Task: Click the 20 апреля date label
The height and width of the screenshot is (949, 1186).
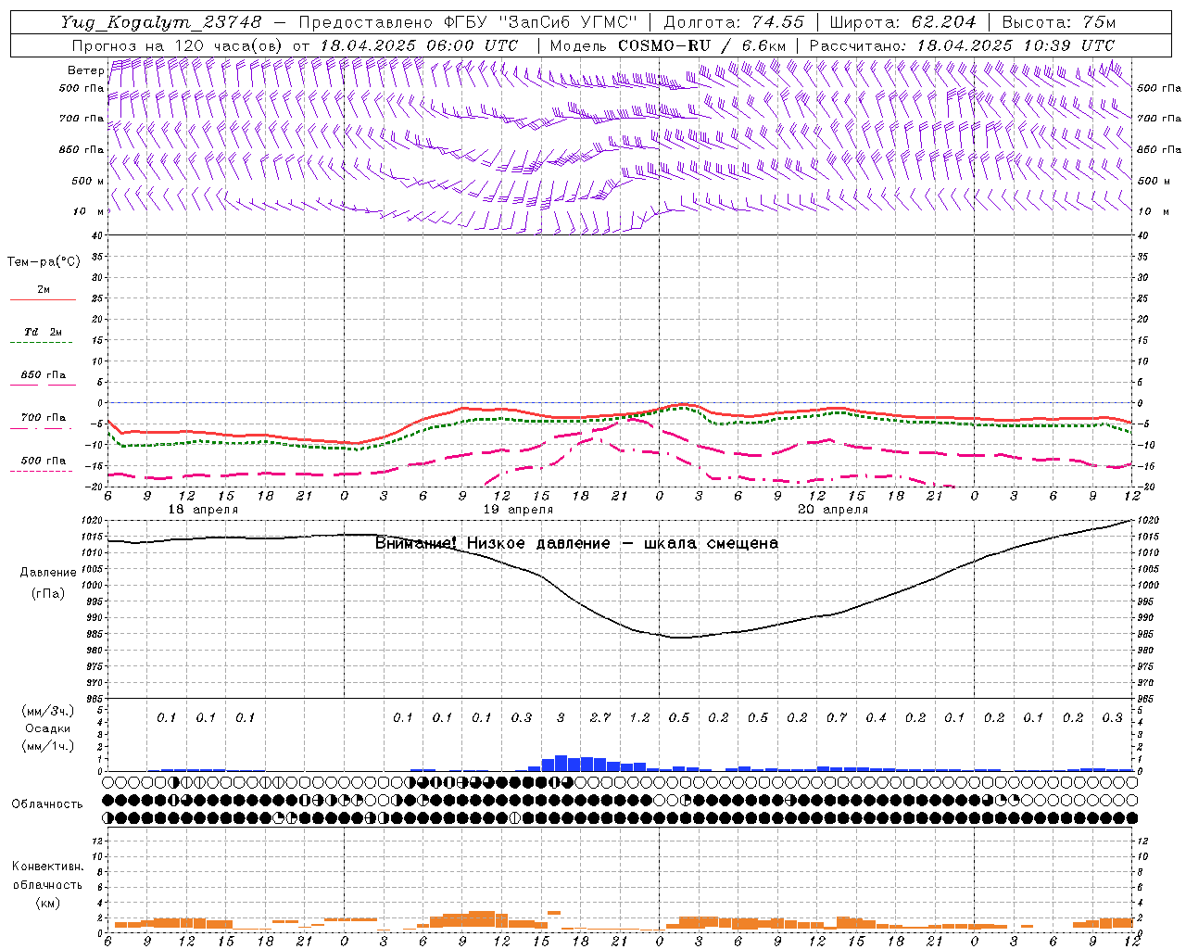Action: (x=833, y=510)
